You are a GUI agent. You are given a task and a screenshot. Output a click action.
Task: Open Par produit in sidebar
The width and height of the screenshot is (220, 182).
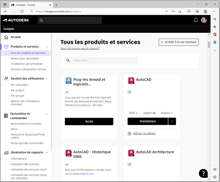click(18, 90)
